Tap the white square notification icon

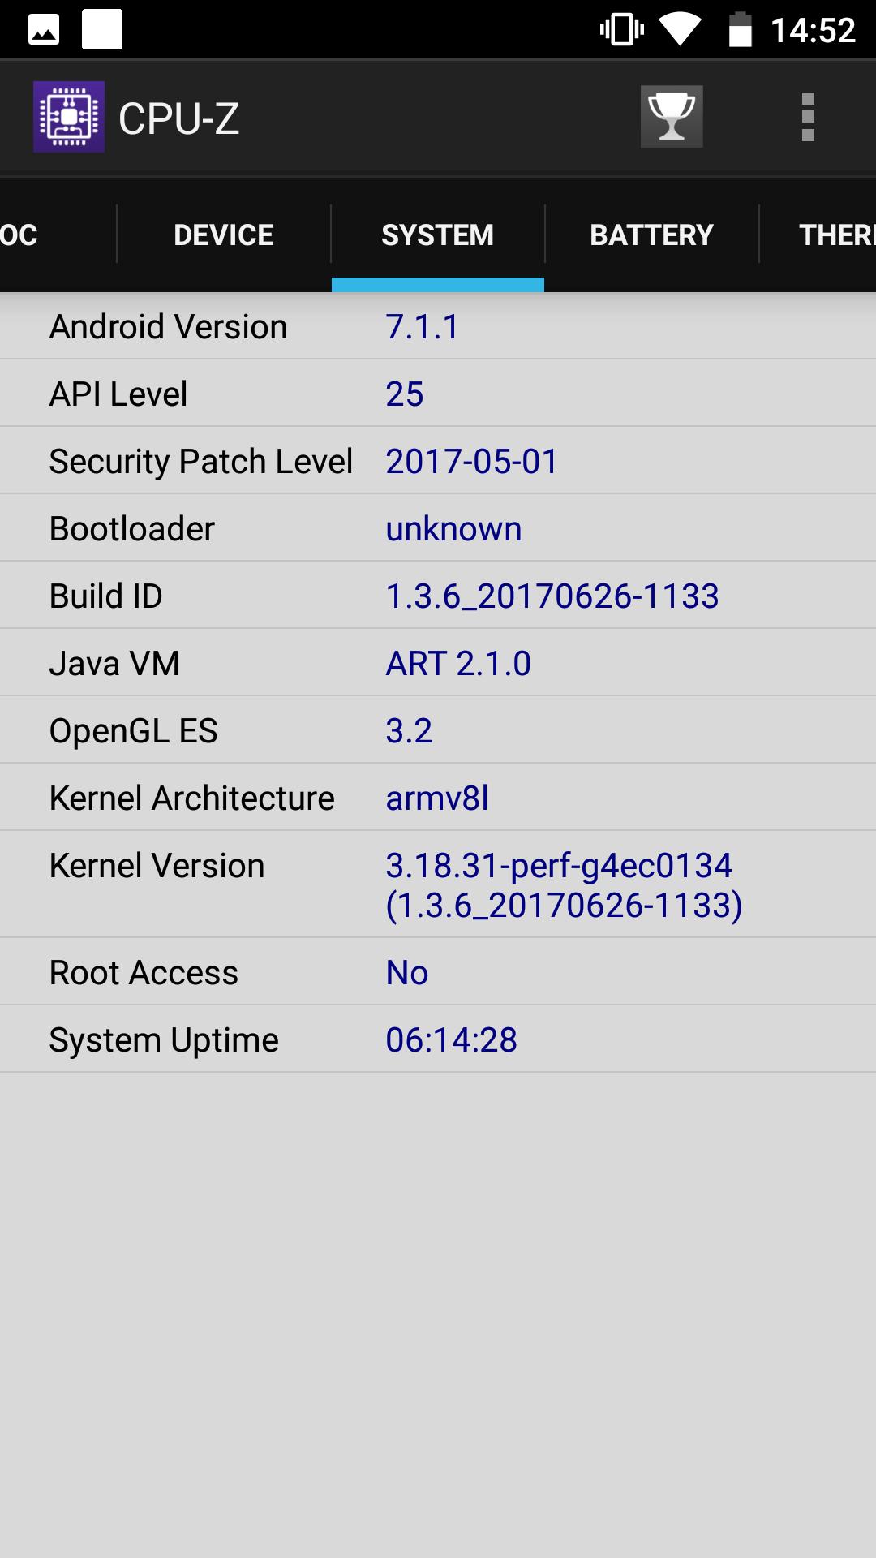coord(102,30)
